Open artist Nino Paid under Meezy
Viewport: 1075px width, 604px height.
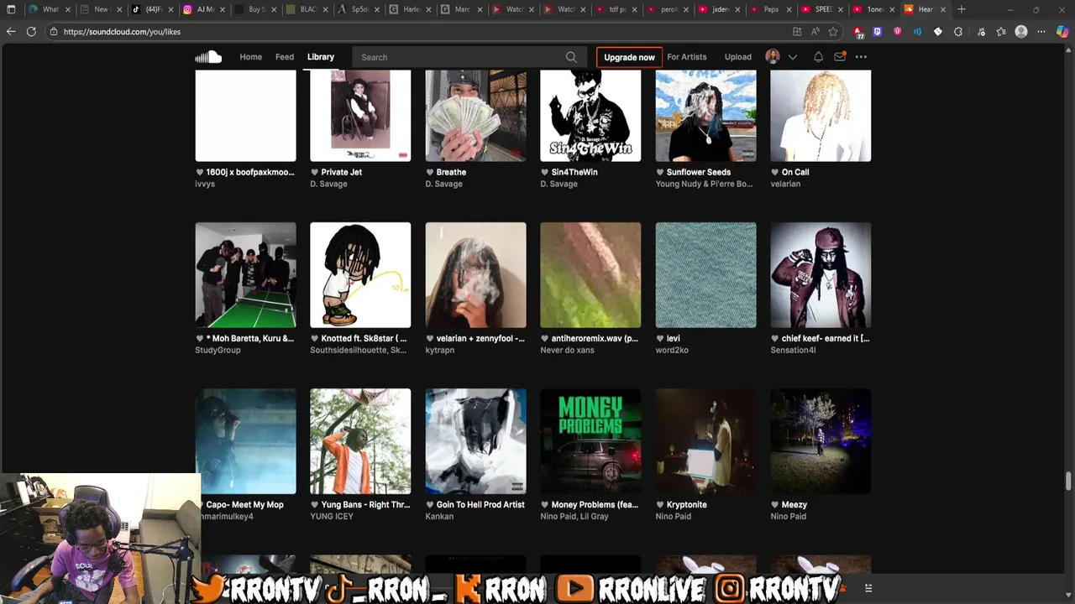pyautogui.click(x=789, y=516)
